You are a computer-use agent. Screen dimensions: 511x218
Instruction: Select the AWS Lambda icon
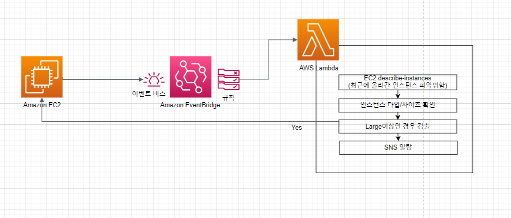pyautogui.click(x=318, y=40)
